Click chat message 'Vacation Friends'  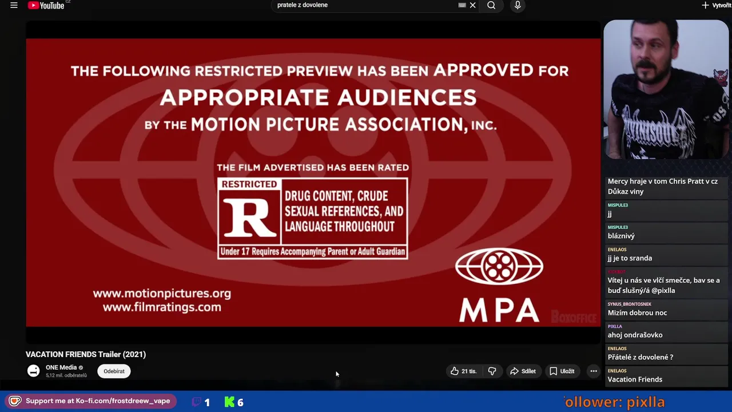635,379
